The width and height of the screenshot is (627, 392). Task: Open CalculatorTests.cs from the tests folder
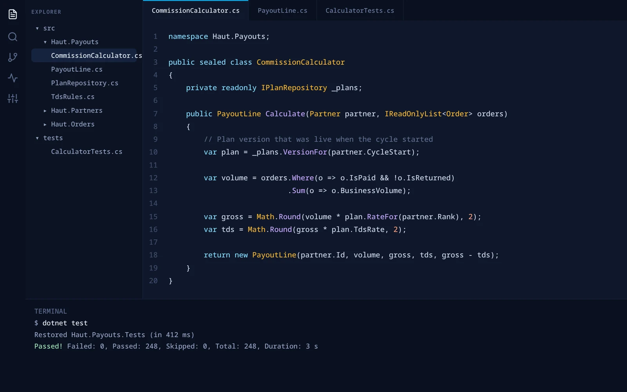(x=87, y=152)
